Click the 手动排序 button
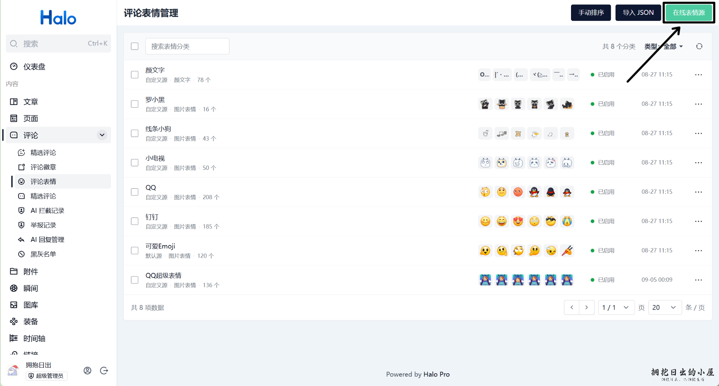 pyautogui.click(x=591, y=13)
